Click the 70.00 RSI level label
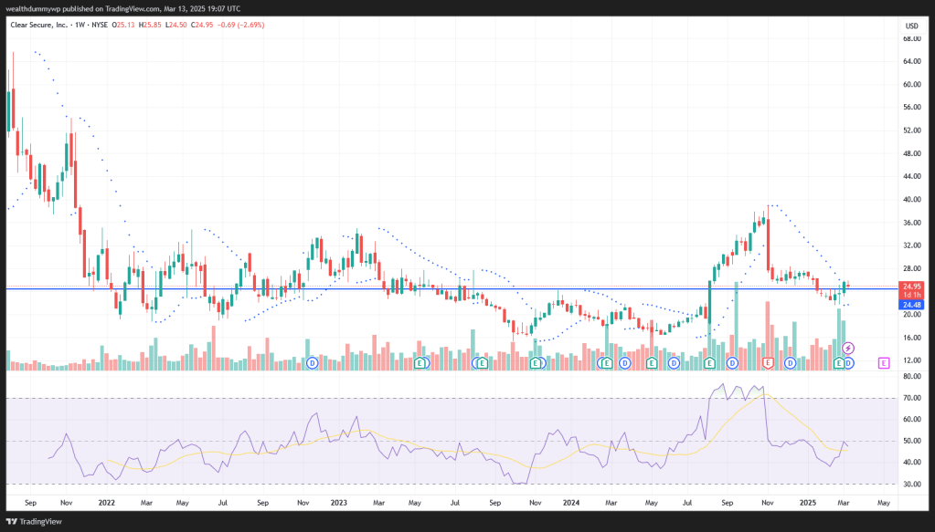 point(911,399)
